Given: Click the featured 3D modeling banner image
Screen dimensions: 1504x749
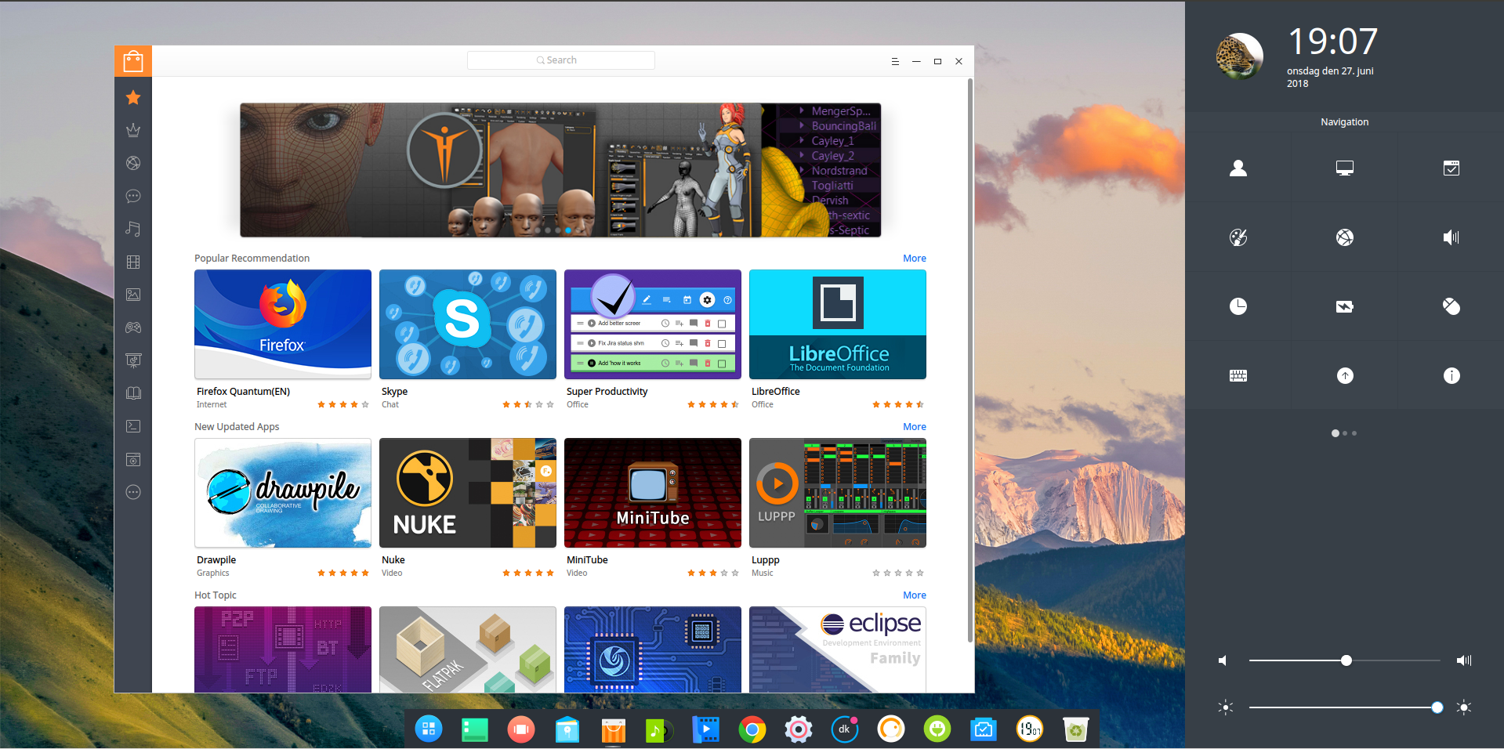Looking at the screenshot, I should pos(560,170).
